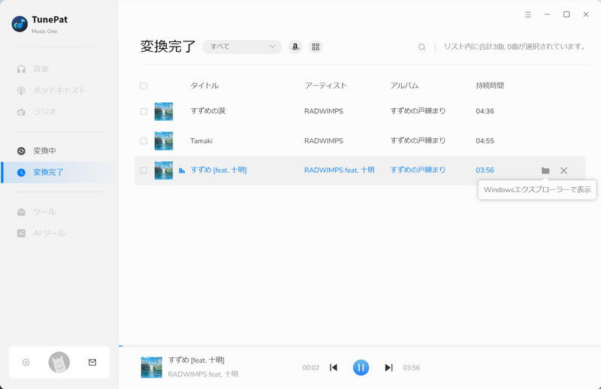Click the AI icon in sidebar

click(22, 234)
